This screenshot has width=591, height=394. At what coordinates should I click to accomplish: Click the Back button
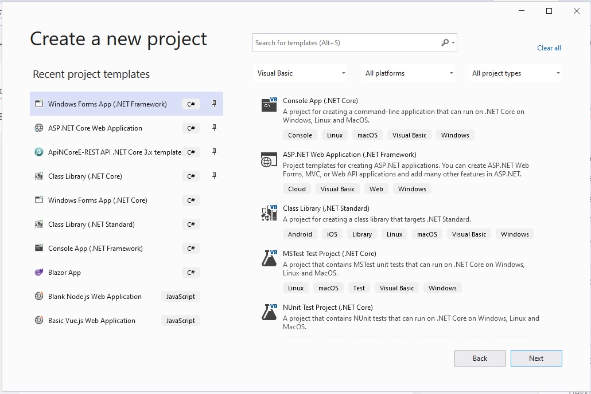(x=480, y=358)
